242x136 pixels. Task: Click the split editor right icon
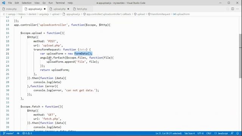(x=233, y=9)
